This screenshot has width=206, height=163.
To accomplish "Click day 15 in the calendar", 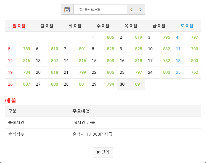I will pos(103,61).
